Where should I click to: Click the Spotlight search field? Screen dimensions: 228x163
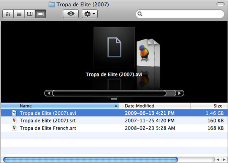(180, 14)
